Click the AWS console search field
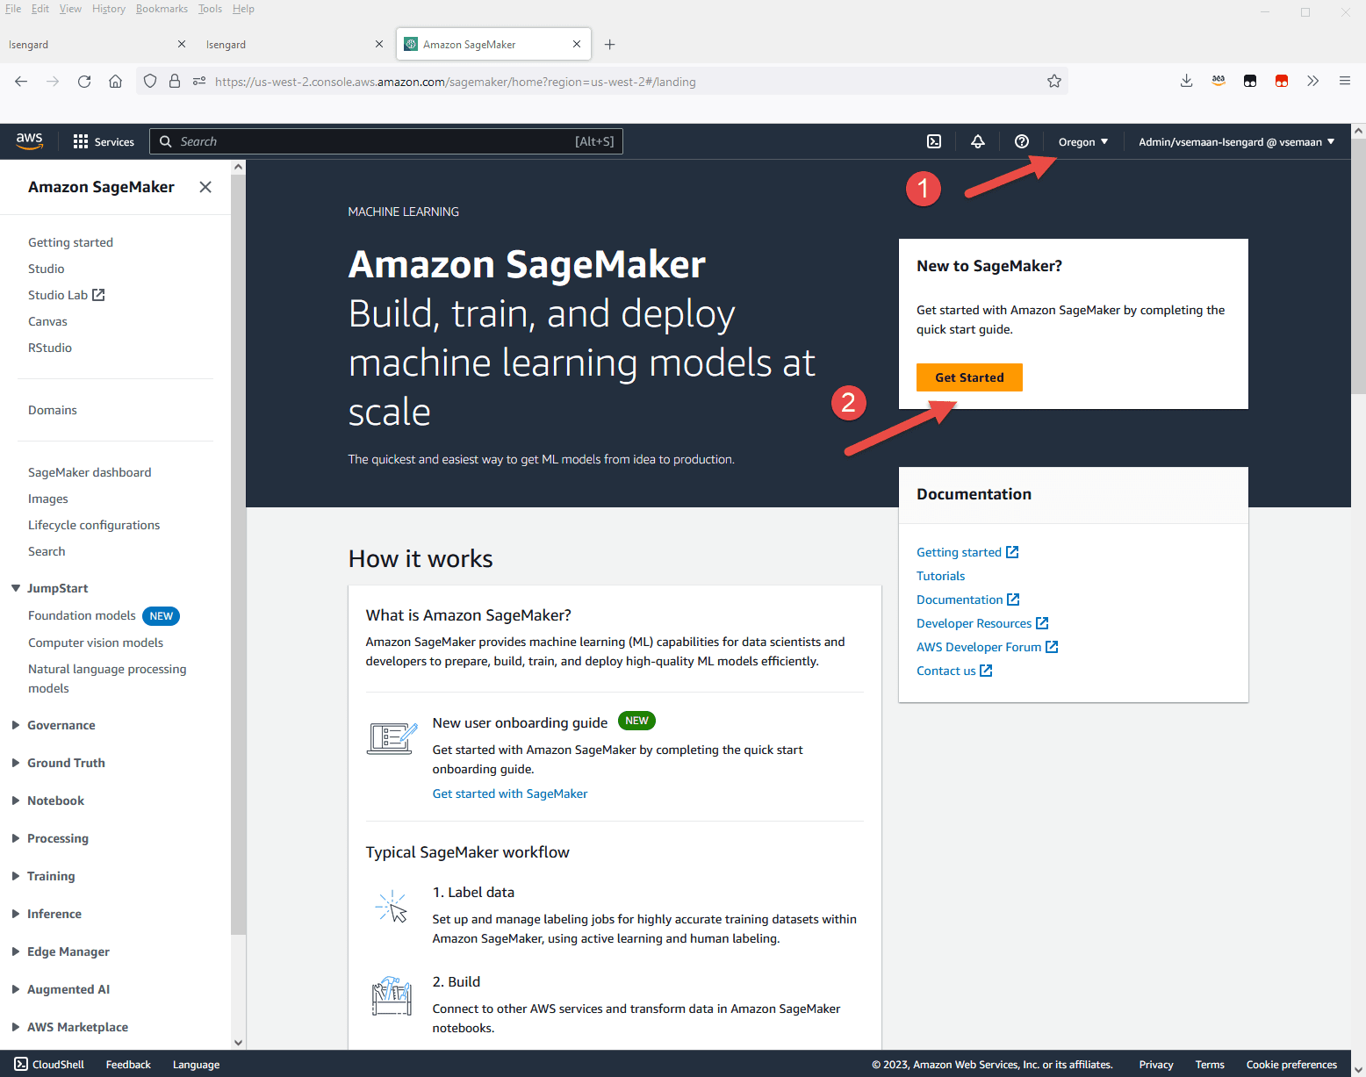Viewport: 1366px width, 1077px height. (x=386, y=141)
